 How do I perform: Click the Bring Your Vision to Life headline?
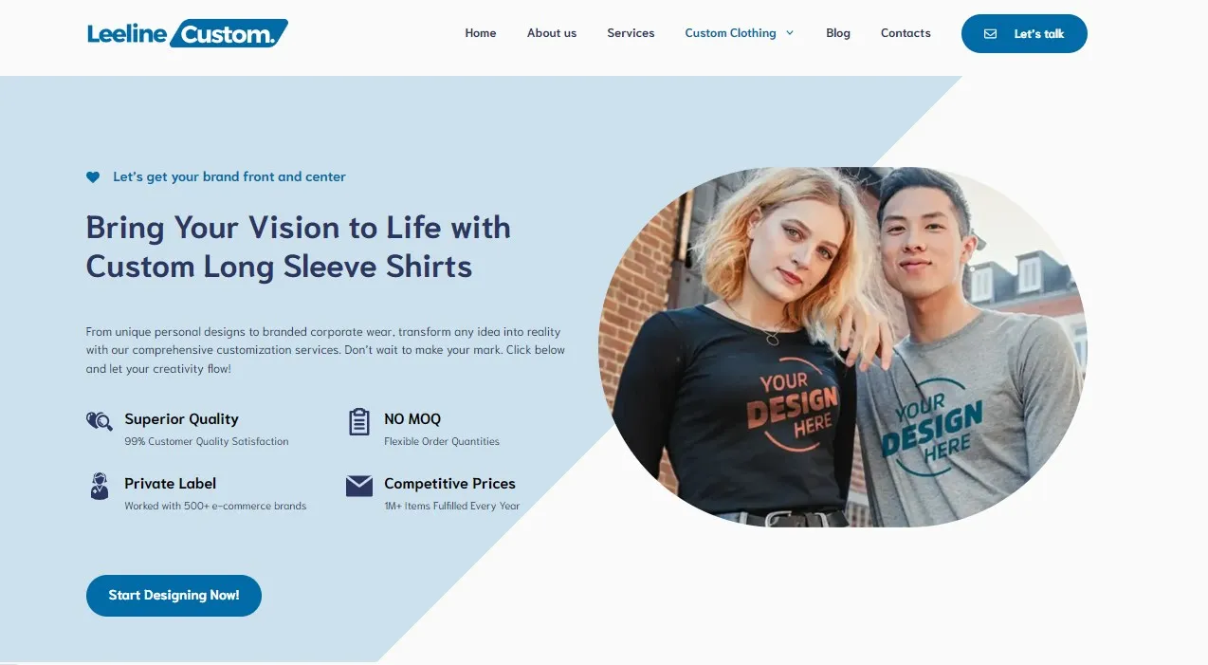pyautogui.click(x=299, y=247)
